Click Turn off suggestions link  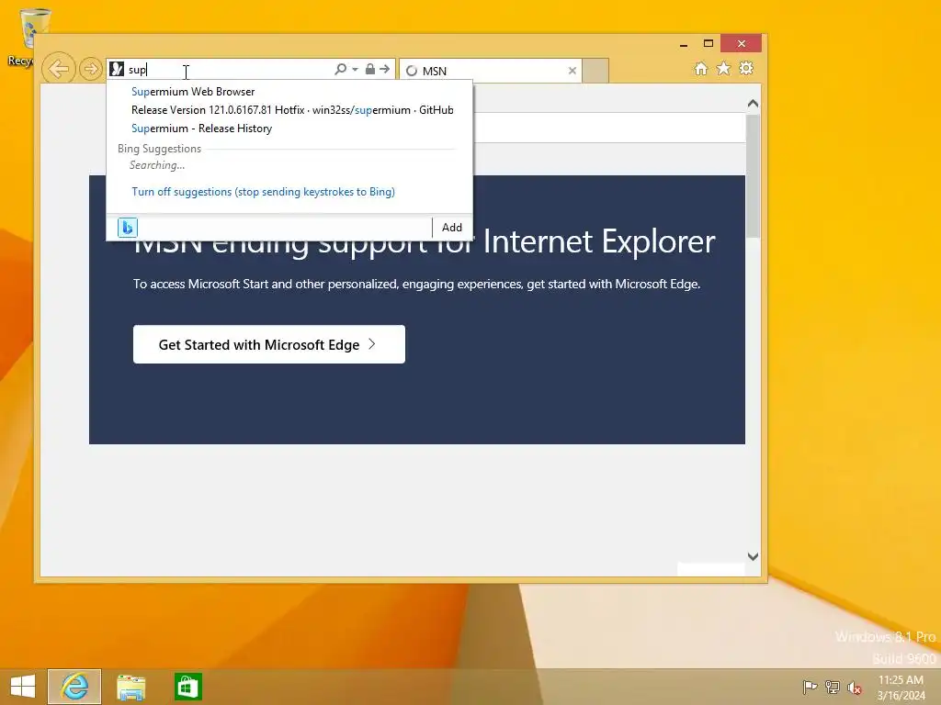[x=263, y=192]
